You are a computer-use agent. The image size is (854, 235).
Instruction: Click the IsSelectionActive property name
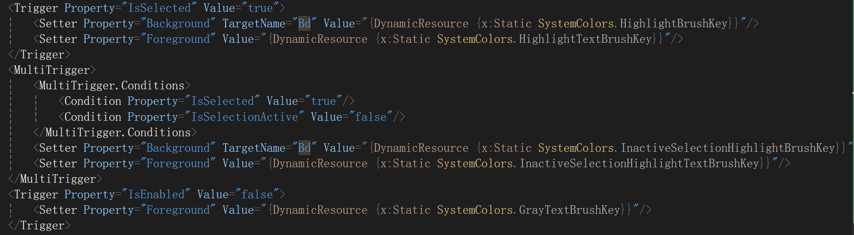point(245,117)
